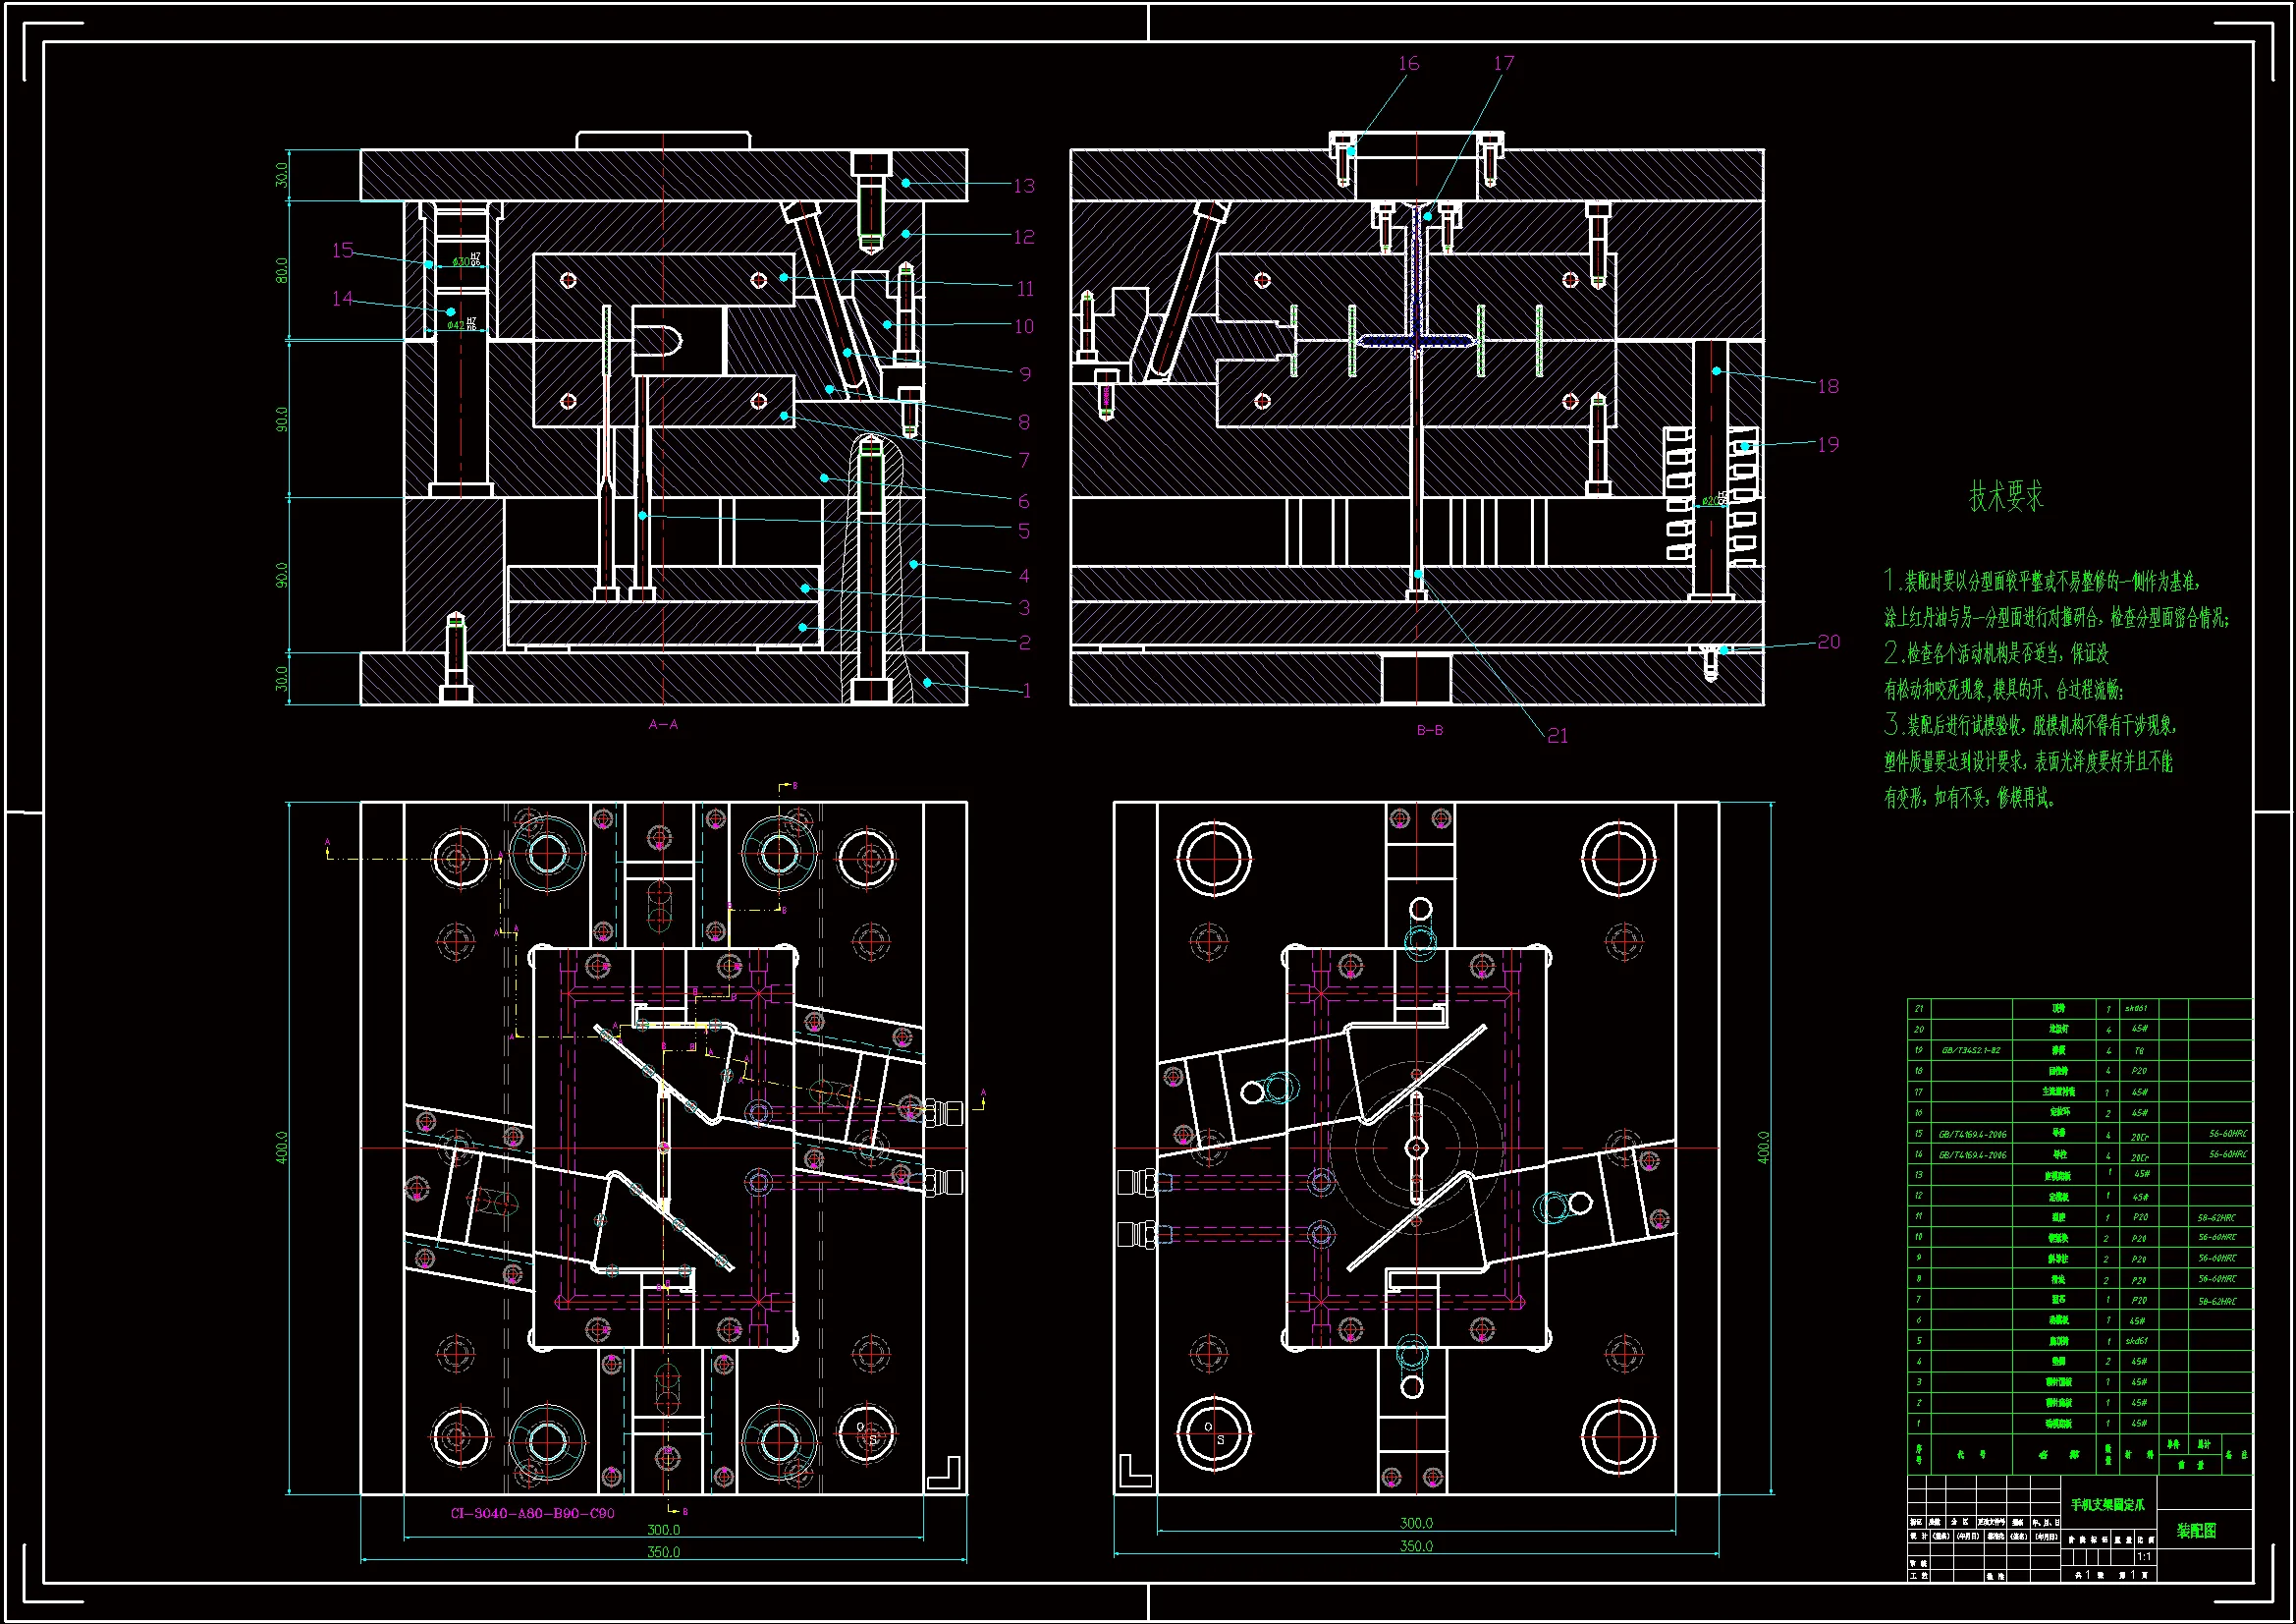The height and width of the screenshot is (1624, 2296).
Task: Click the B-B section view label
Action: point(1429,730)
